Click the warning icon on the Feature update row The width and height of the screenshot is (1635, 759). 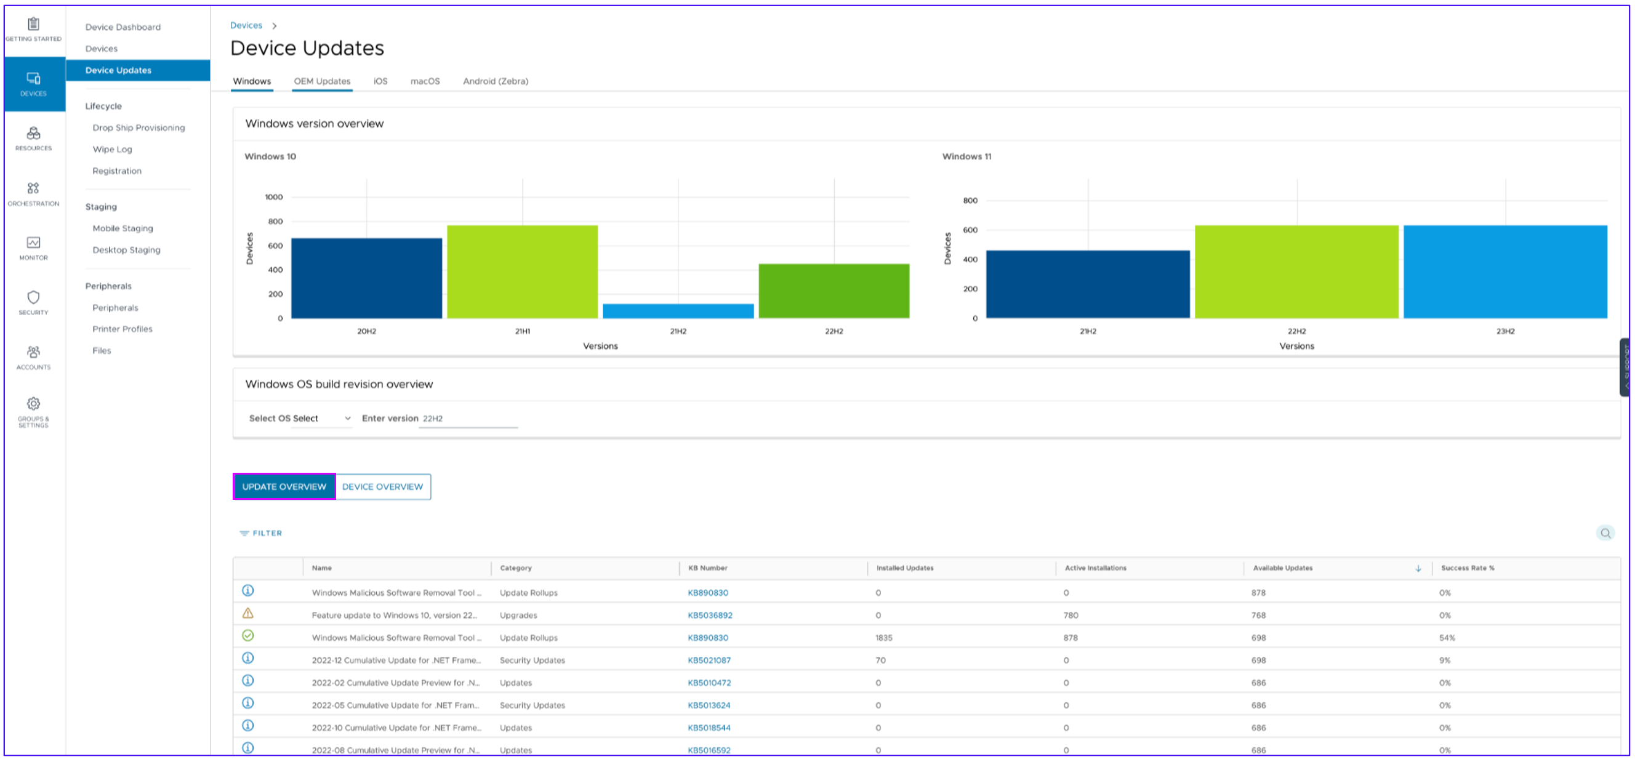point(248,614)
